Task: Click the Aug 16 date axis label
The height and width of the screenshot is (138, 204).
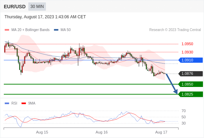Action: coord(102,132)
